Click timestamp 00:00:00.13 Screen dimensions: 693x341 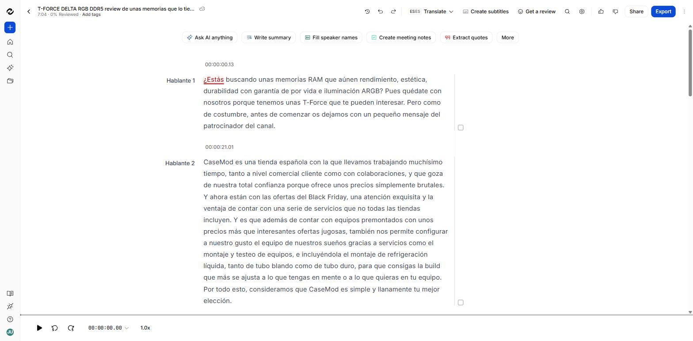(x=219, y=64)
